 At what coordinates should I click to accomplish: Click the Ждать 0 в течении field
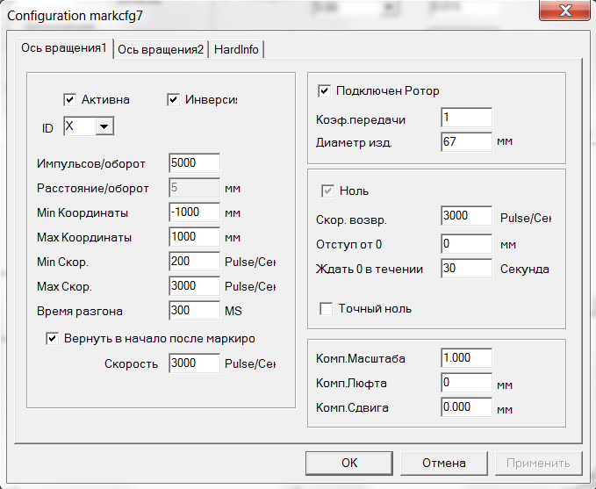[466, 269]
